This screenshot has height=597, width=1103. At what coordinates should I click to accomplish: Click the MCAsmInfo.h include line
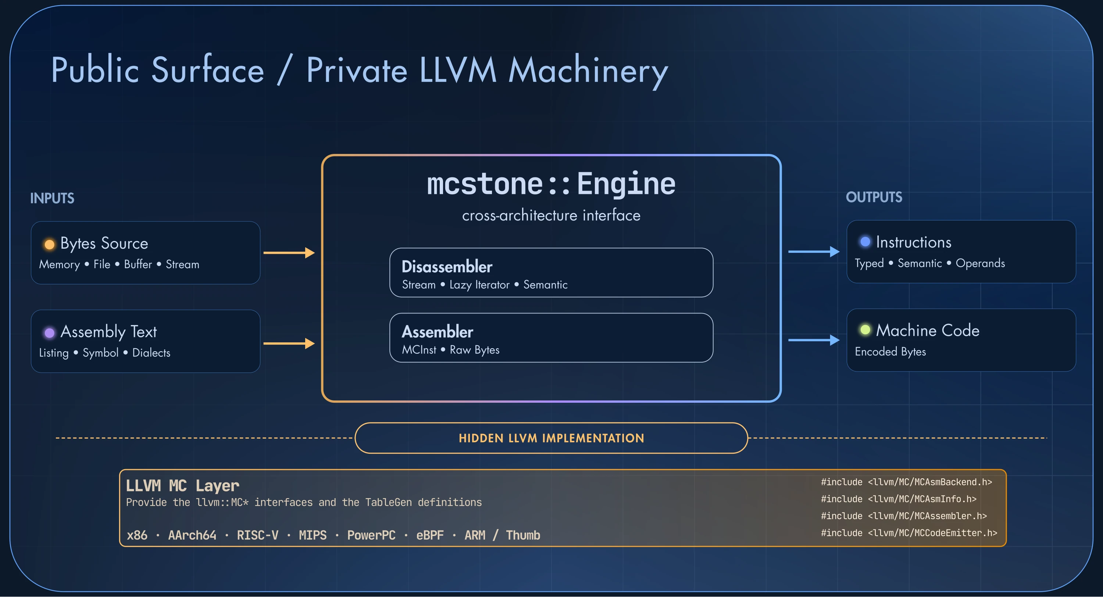899,499
